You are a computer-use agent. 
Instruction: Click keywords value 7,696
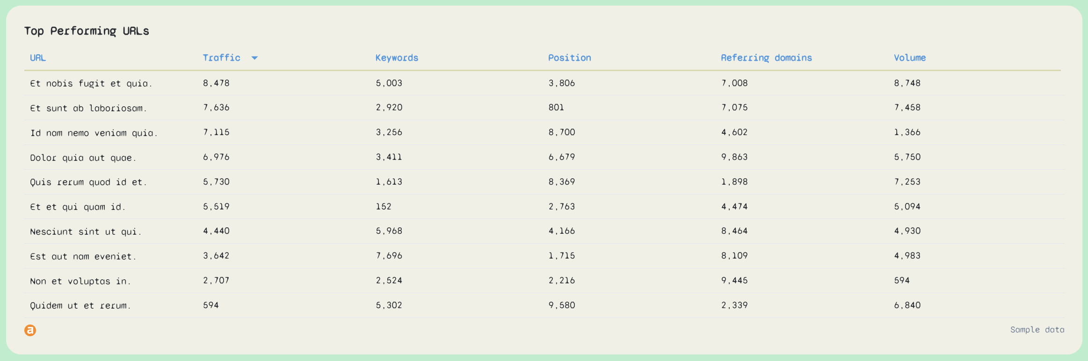[389, 256]
